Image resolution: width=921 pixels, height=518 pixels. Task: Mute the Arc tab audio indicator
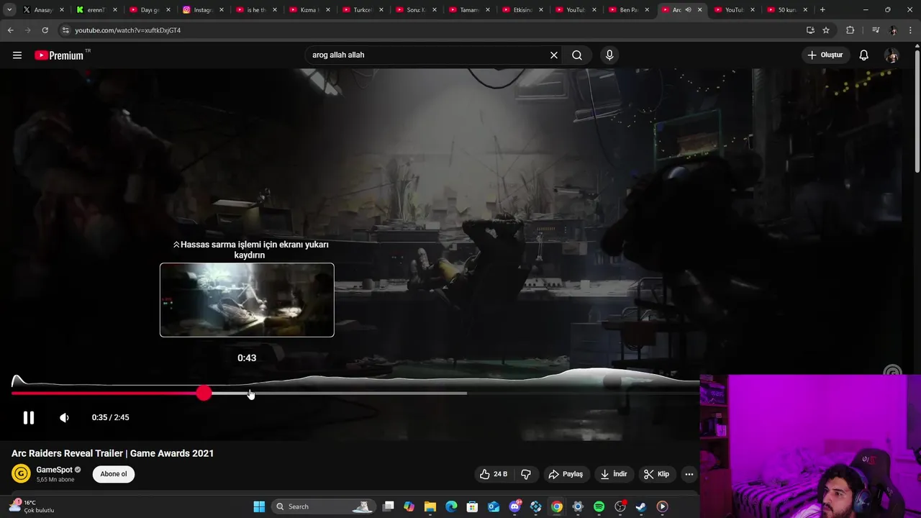point(688,10)
